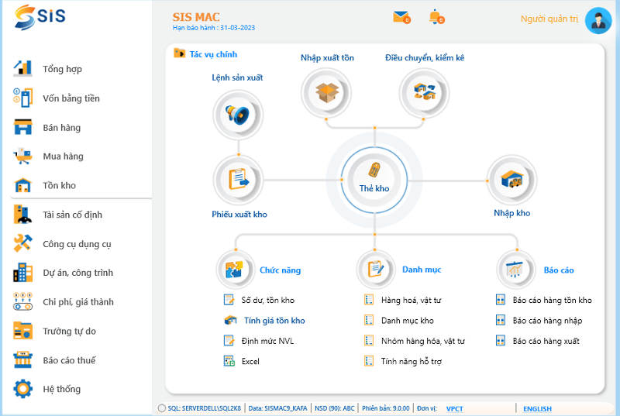The height and width of the screenshot is (416, 620).
Task: Open the Mua hàng module
Action: 64,156
